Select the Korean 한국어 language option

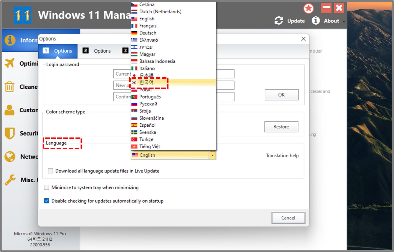pyautogui.click(x=173, y=82)
